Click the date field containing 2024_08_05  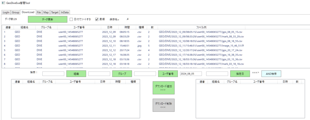point(191,74)
